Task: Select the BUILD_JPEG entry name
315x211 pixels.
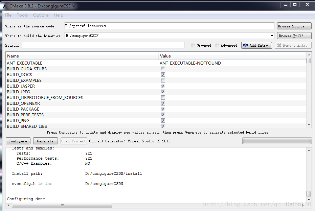Action: coord(19,92)
